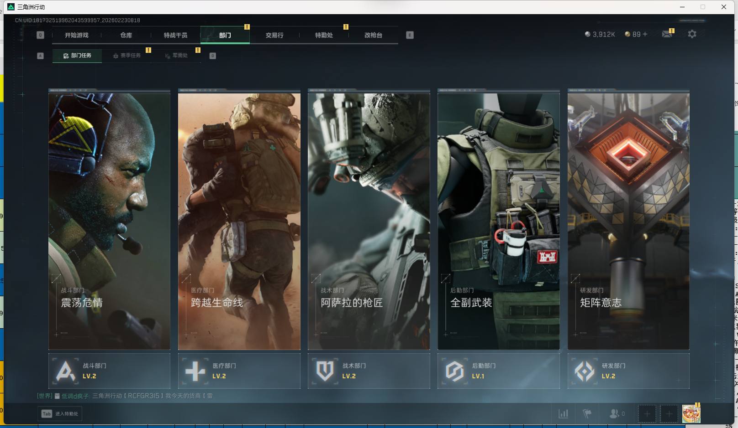
Task: Click the 后勤部门 hexagon emblem icon
Action: [454, 371]
